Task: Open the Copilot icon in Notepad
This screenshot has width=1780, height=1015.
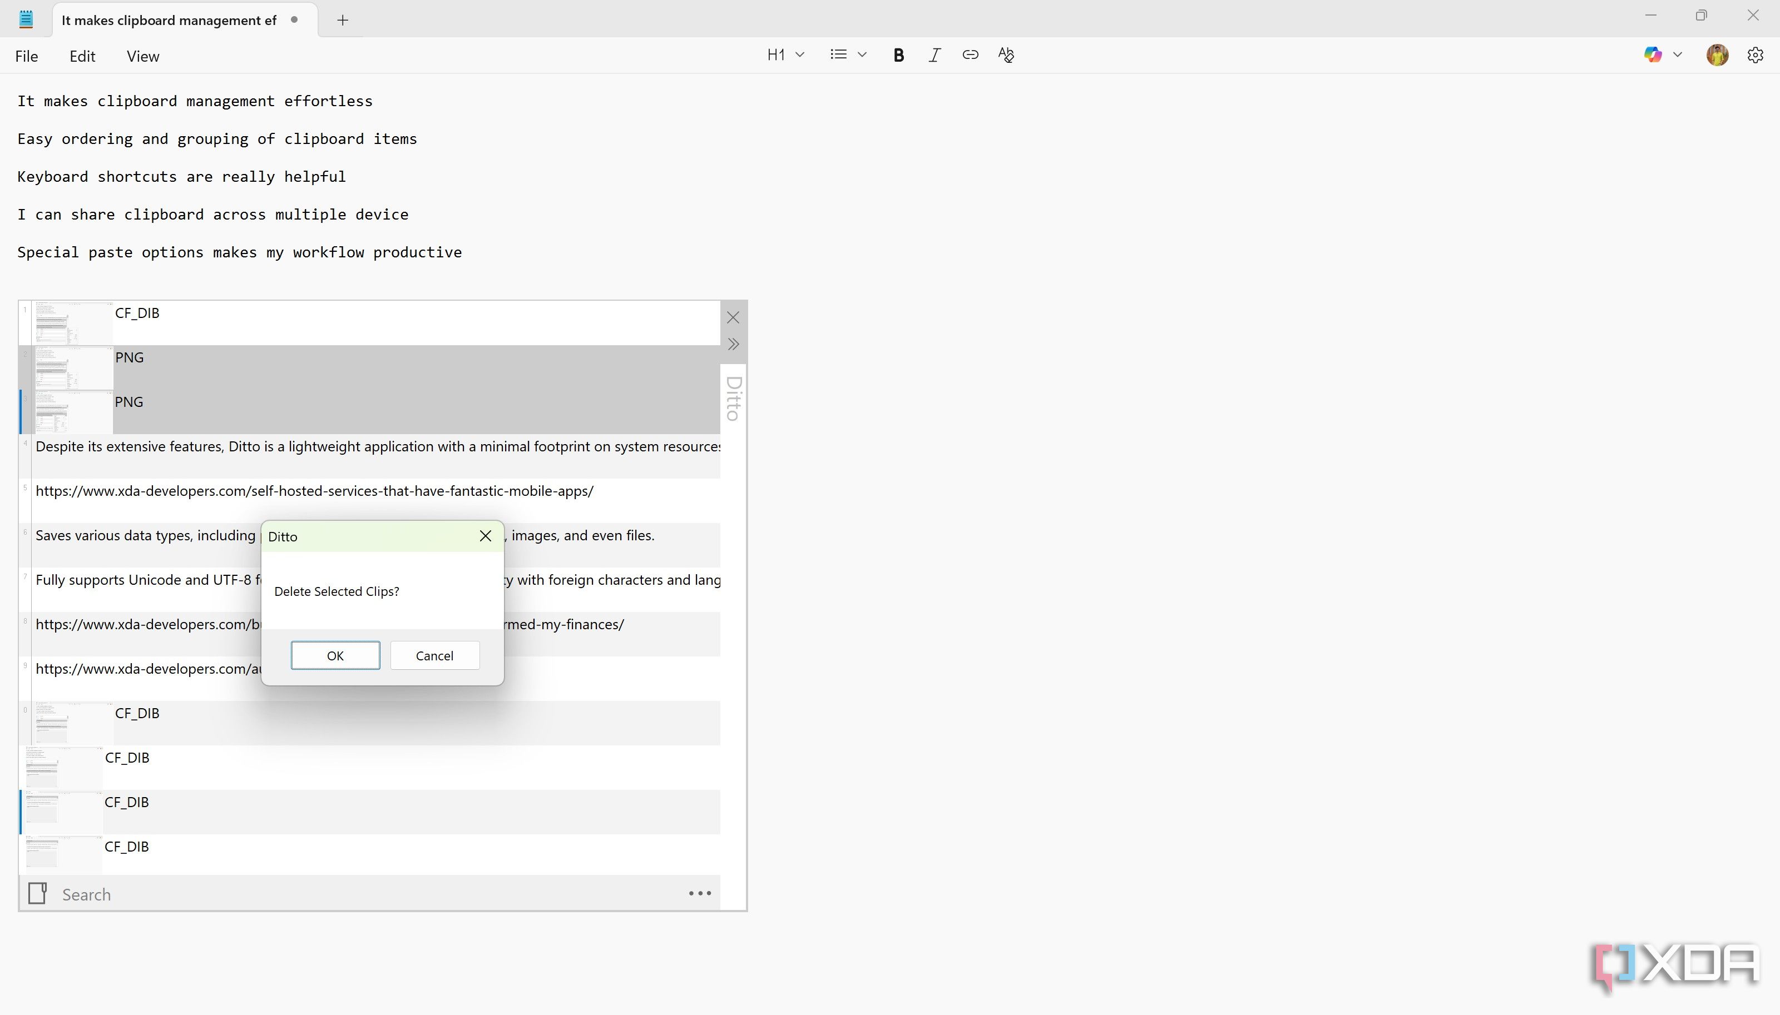Action: (x=1653, y=55)
